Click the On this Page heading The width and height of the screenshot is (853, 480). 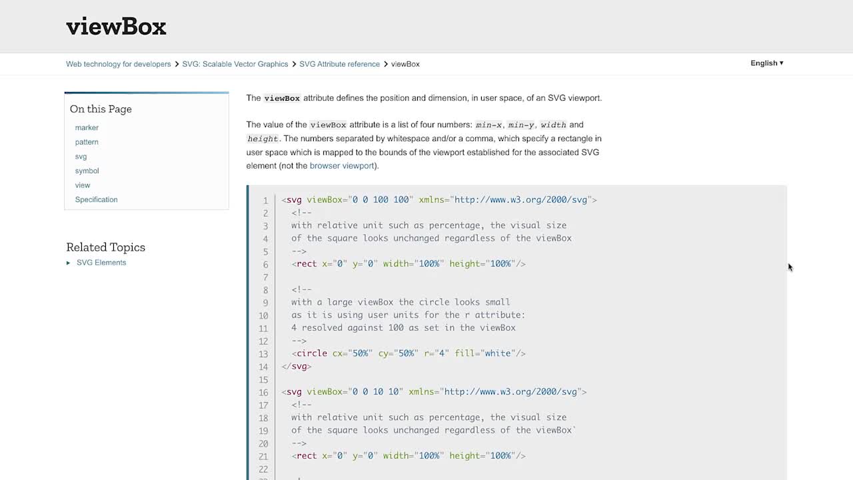(x=101, y=109)
